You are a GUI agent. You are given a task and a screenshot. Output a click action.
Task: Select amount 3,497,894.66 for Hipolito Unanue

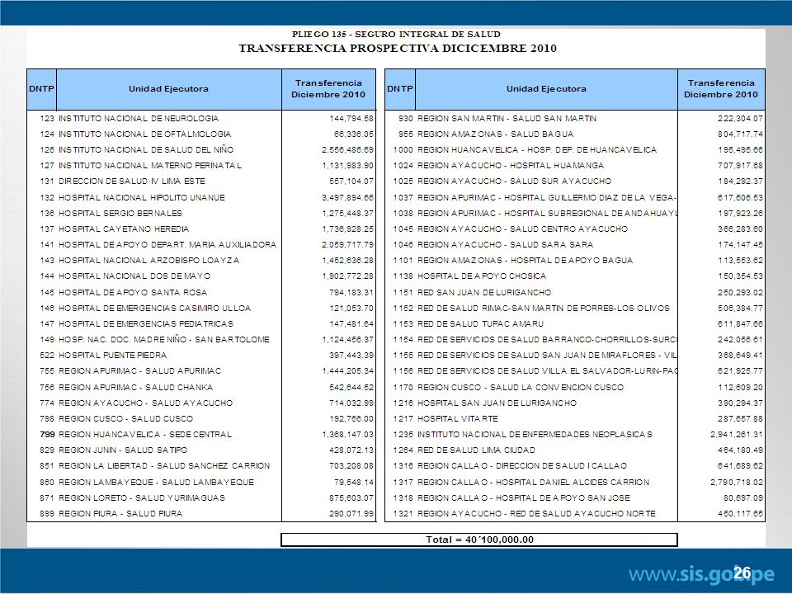coord(348,197)
